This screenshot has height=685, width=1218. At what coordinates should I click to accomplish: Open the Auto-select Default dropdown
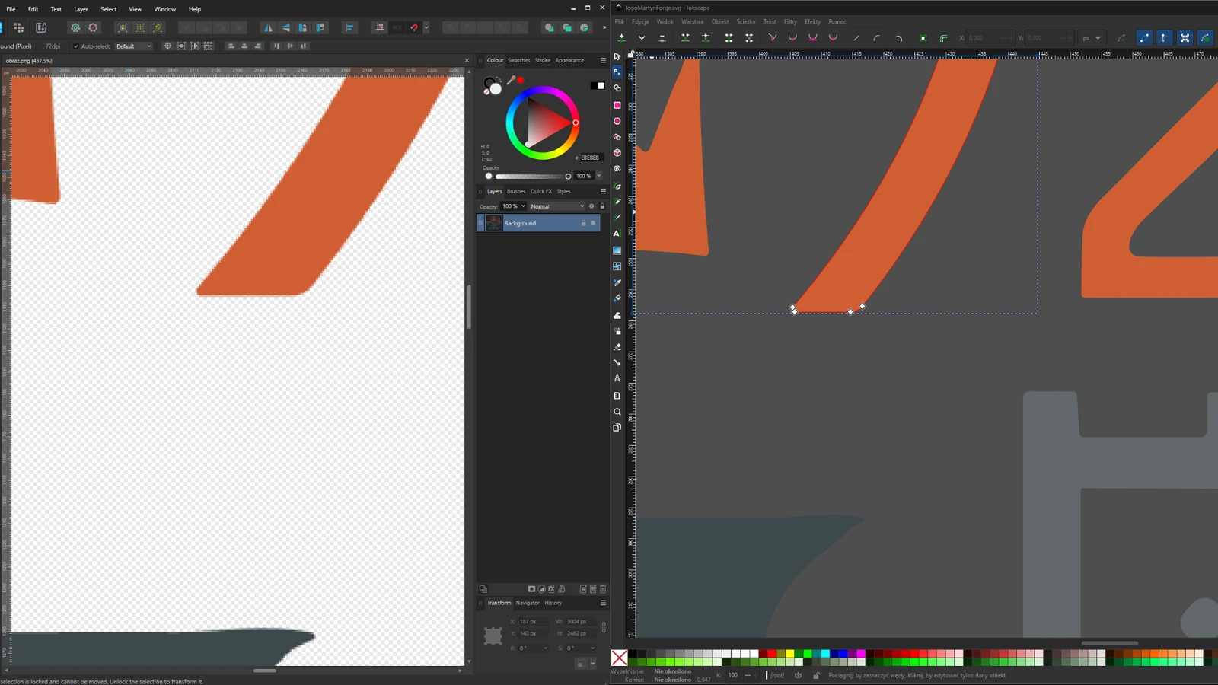(x=133, y=46)
